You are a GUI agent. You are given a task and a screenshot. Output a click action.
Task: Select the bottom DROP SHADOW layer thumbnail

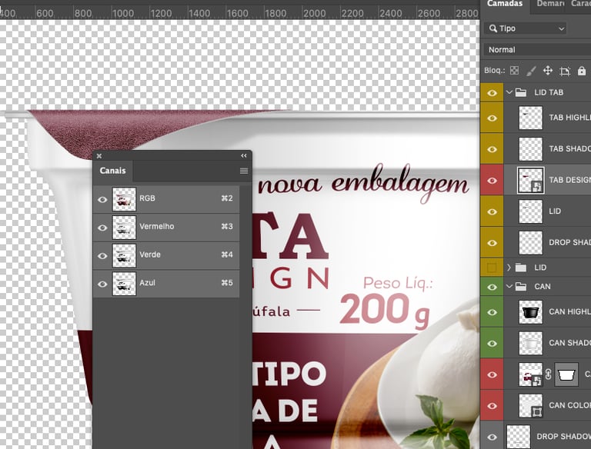click(519, 437)
